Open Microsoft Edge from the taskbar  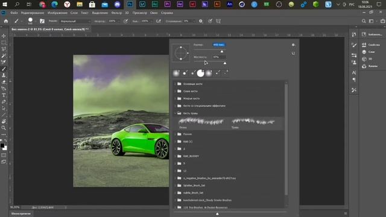click(55, 4)
